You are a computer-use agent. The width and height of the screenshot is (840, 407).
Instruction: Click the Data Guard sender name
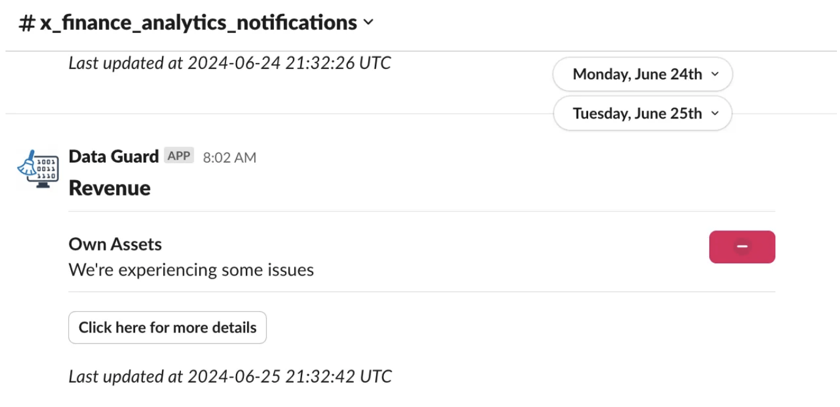(x=114, y=156)
